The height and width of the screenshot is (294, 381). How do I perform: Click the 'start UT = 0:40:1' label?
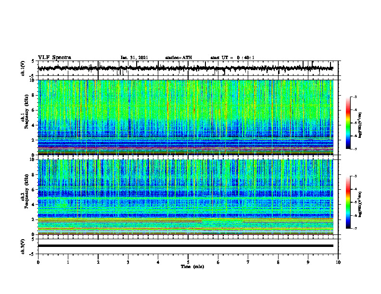click(x=232, y=58)
